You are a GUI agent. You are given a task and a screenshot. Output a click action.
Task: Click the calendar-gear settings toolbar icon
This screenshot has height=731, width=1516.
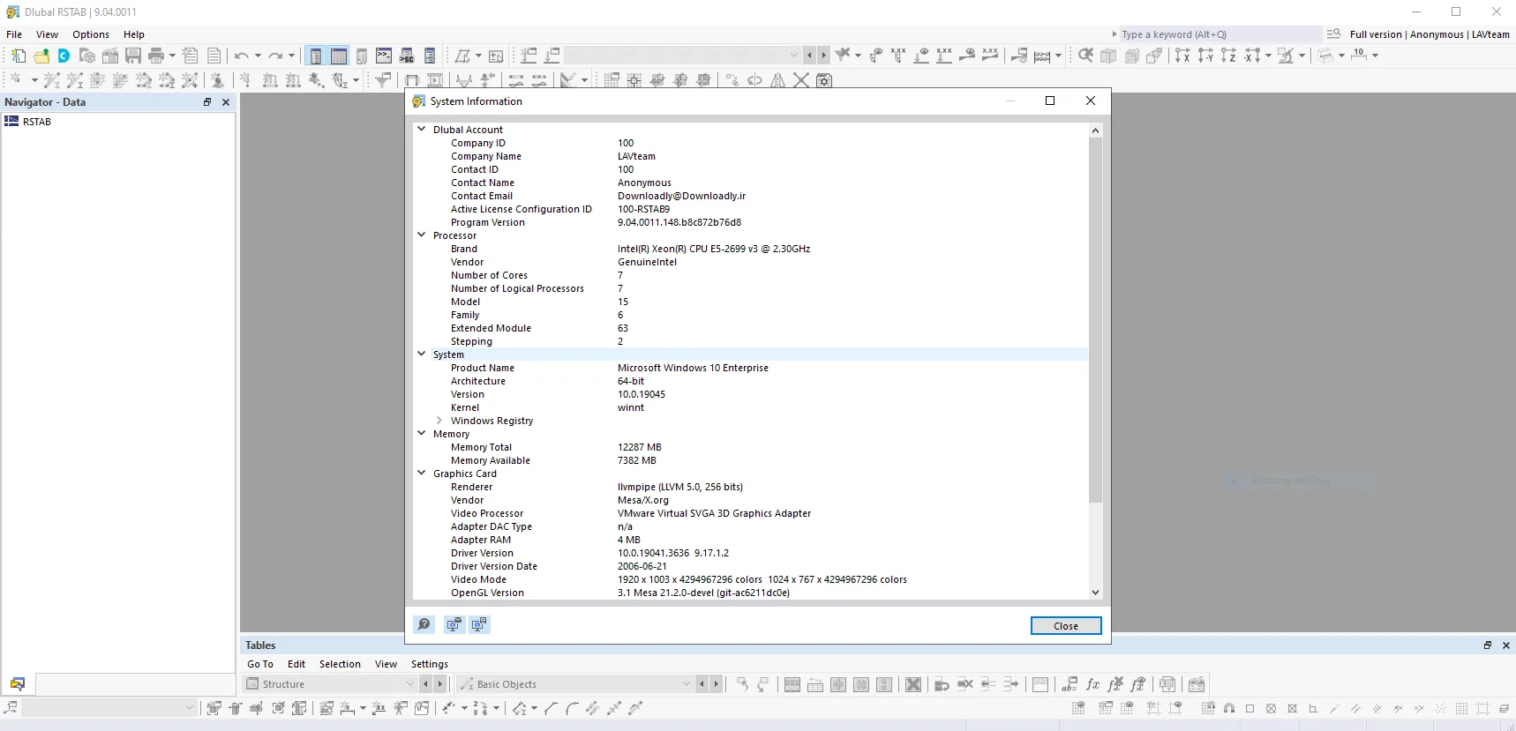[x=824, y=80]
